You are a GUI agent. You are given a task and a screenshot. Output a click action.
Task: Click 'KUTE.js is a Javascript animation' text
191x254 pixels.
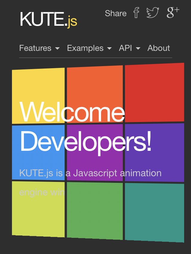tap(90, 173)
